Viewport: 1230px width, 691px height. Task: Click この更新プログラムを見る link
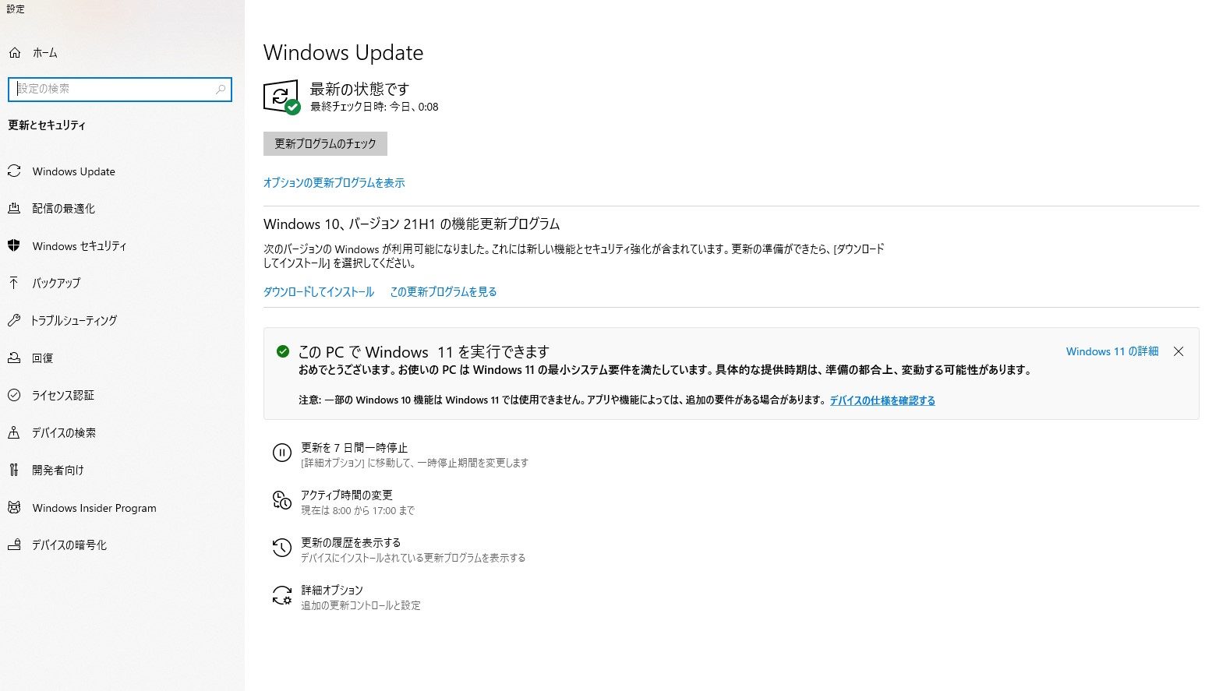(444, 292)
